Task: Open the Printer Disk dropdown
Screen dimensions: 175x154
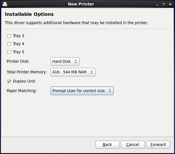Action: pyautogui.click(x=65, y=61)
